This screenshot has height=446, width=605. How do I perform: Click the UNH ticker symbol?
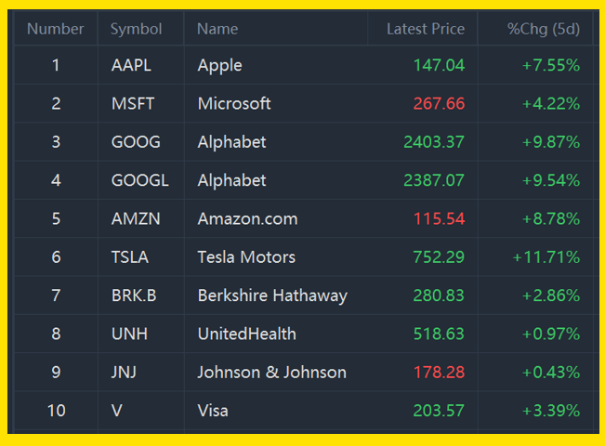(129, 334)
